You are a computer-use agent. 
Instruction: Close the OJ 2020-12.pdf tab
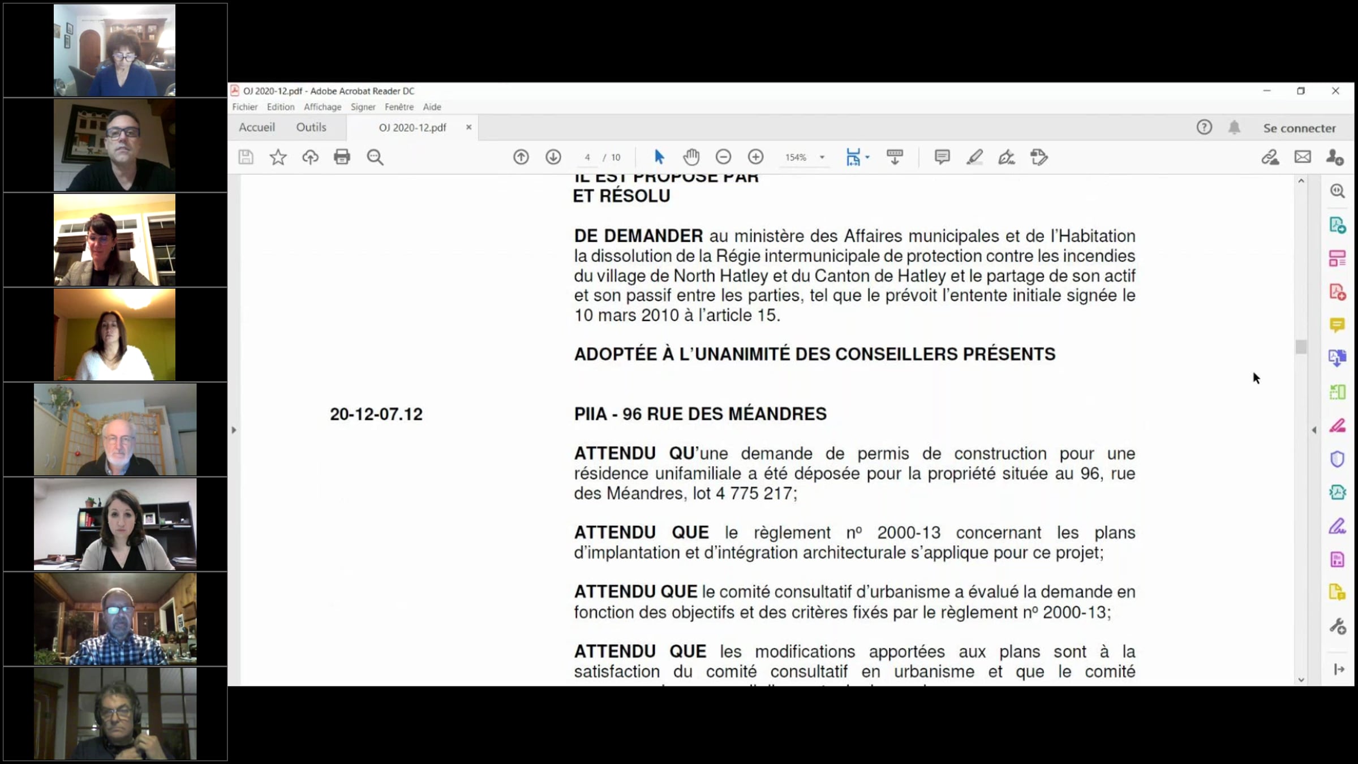(469, 127)
